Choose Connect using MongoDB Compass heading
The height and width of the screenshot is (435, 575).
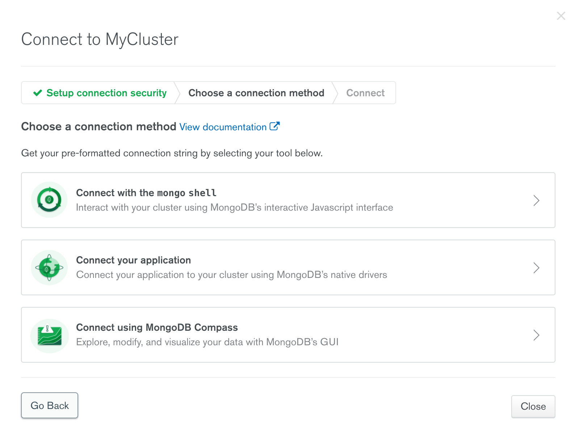[x=157, y=328]
